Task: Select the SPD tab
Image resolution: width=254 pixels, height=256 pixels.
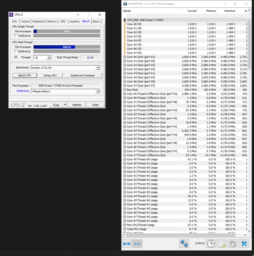Action: click(x=63, y=21)
